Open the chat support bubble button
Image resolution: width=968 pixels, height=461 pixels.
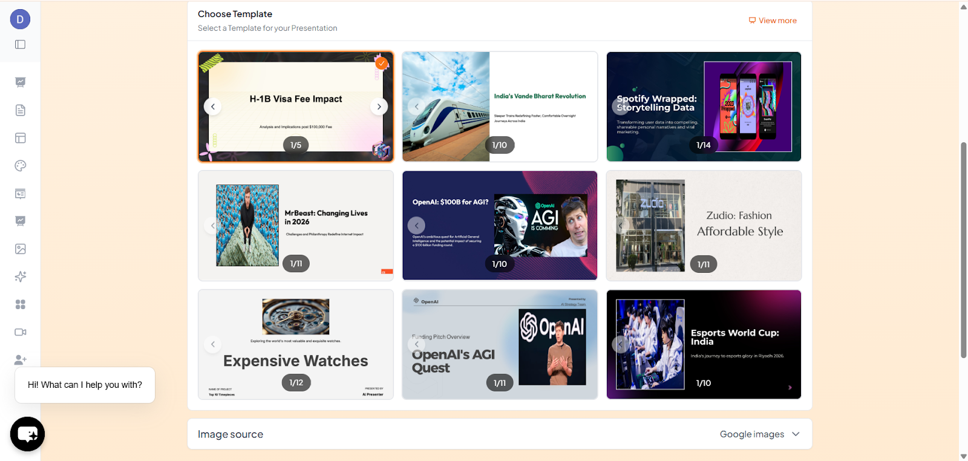(27, 434)
